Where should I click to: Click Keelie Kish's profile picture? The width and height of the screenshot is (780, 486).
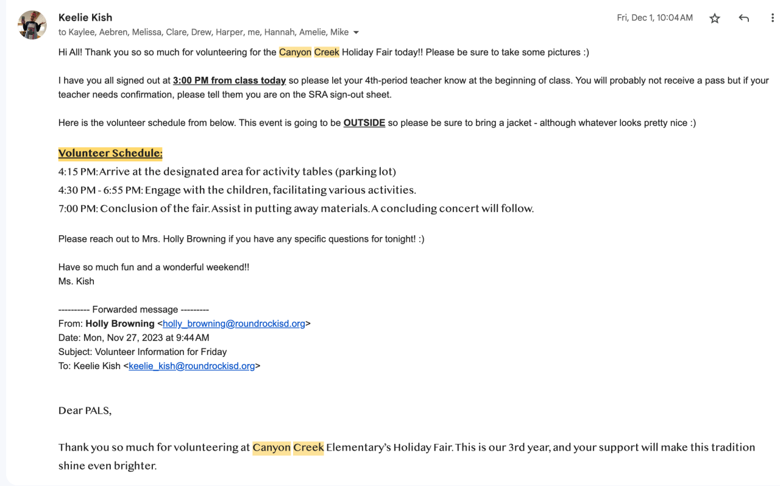point(32,25)
